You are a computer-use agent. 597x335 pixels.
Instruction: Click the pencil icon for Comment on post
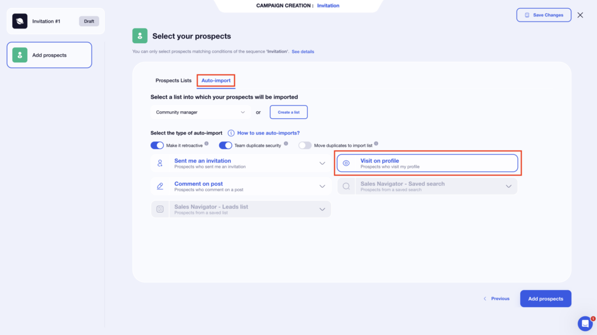(160, 186)
